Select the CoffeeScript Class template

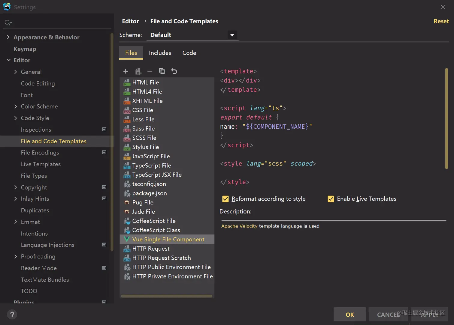point(167,230)
